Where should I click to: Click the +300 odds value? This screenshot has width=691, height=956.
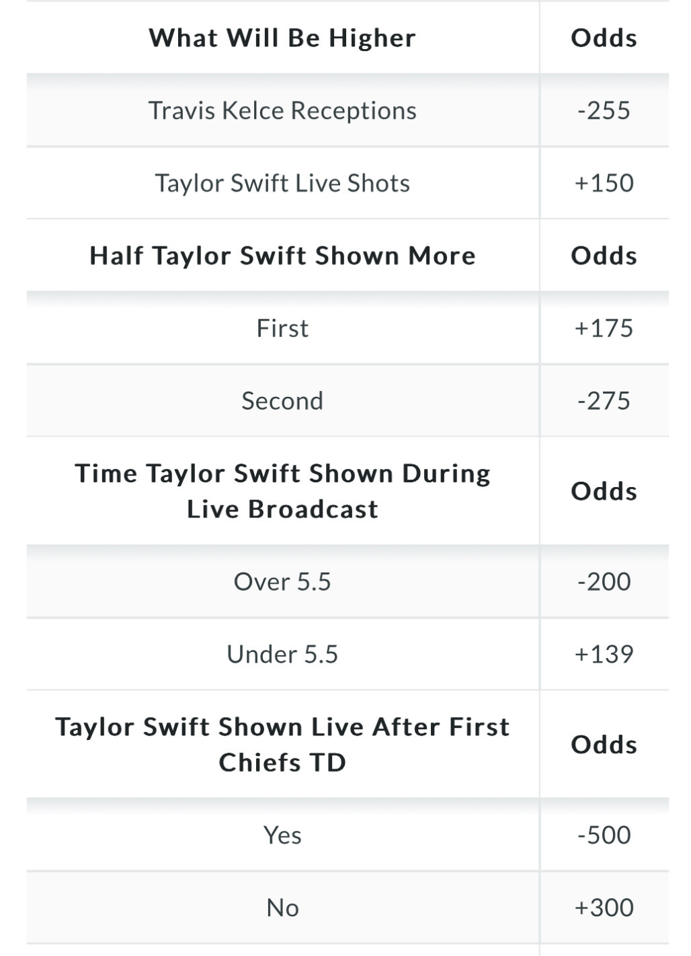tap(604, 908)
